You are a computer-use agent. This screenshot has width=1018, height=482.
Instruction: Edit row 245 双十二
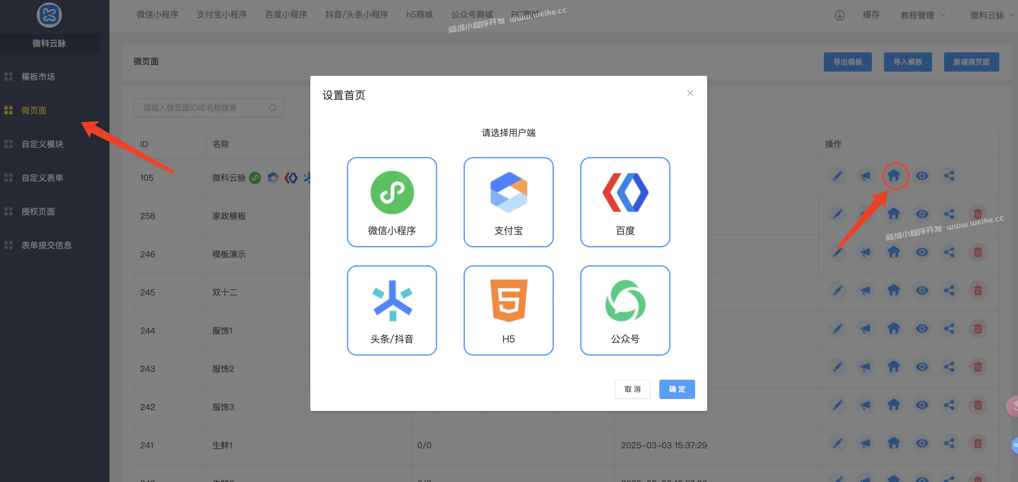(x=837, y=291)
